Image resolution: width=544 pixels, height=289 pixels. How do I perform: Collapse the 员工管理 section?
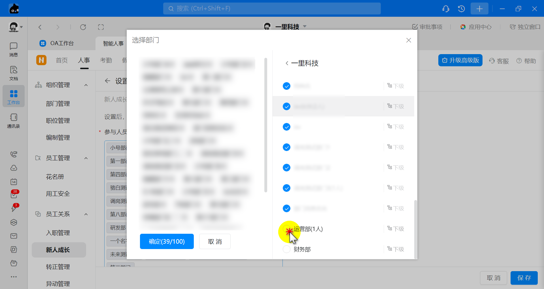click(86, 158)
